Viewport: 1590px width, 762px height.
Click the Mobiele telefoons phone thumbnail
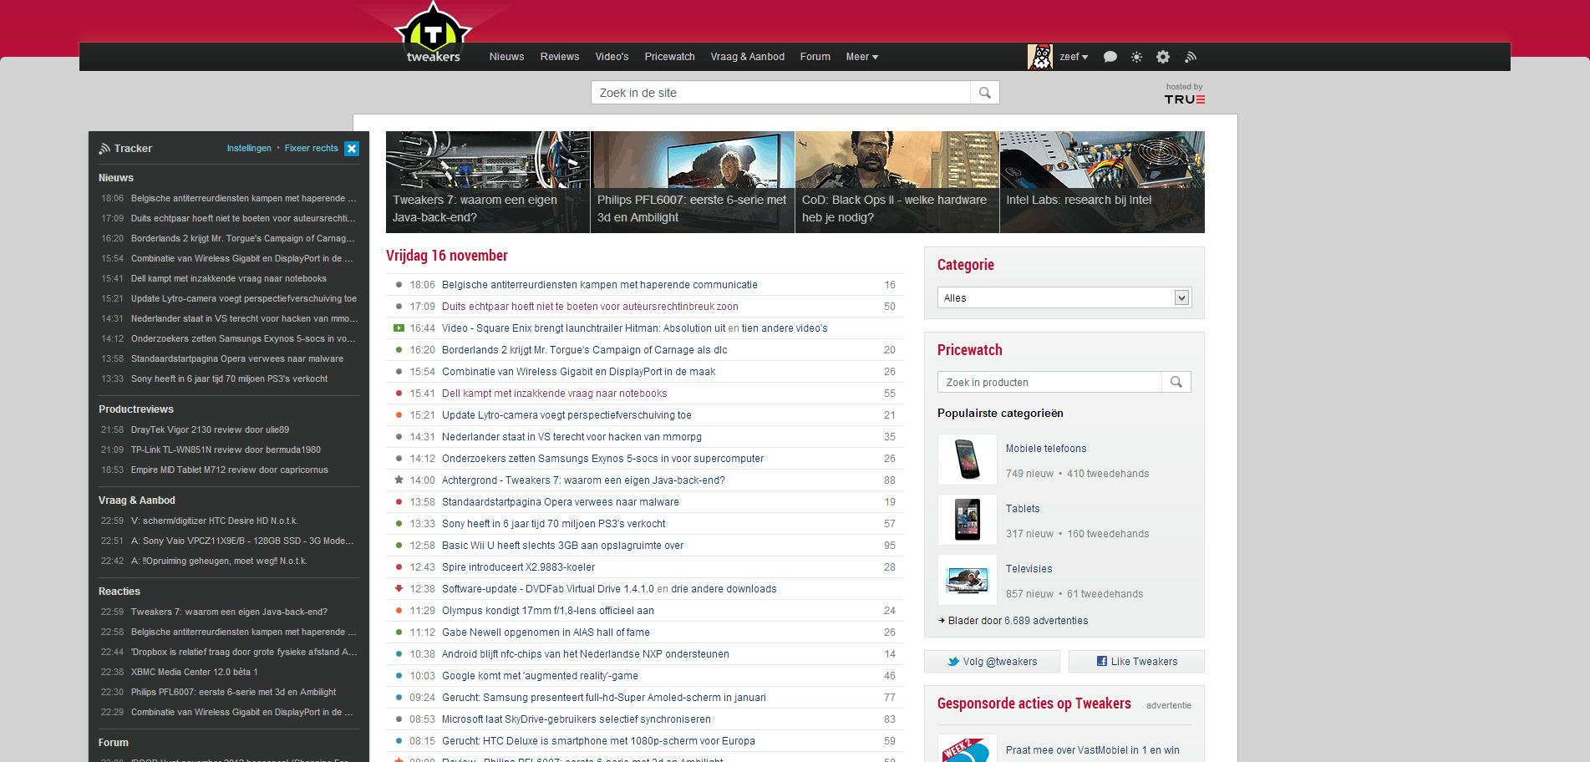coord(968,460)
